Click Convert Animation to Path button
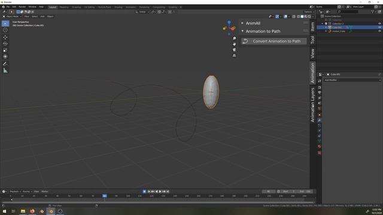 (274, 41)
